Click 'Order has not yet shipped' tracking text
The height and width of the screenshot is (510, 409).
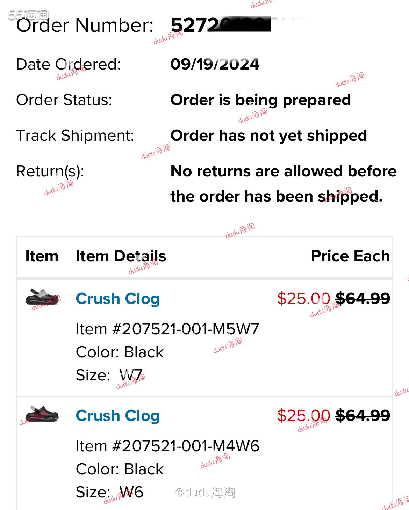[269, 136]
